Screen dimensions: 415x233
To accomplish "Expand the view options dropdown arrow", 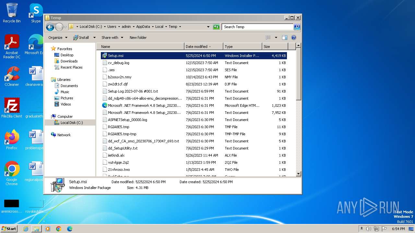I will tap(276, 38).
